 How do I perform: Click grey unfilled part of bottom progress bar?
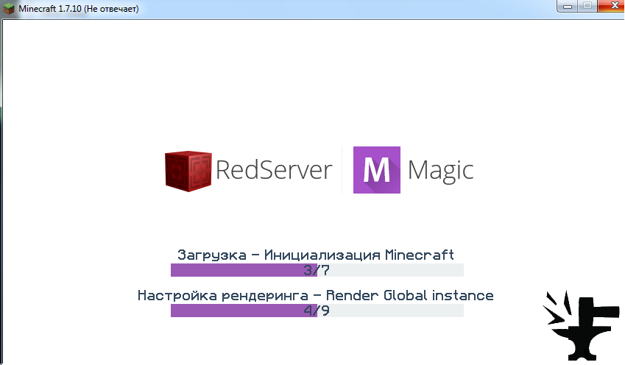click(x=397, y=311)
